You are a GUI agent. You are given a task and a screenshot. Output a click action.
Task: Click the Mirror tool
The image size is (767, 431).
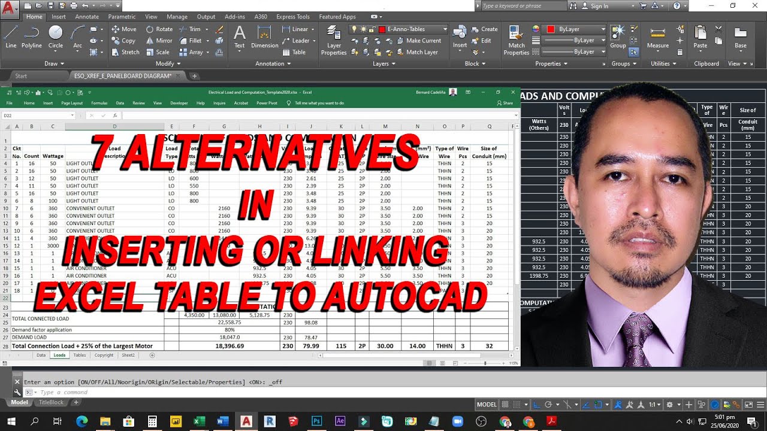pyautogui.click(x=159, y=41)
